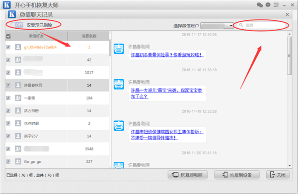Image resolution: width=298 pixels, height=194 pixels.
Task: Click group avatar icon beside Go go go
Action: point(18,161)
